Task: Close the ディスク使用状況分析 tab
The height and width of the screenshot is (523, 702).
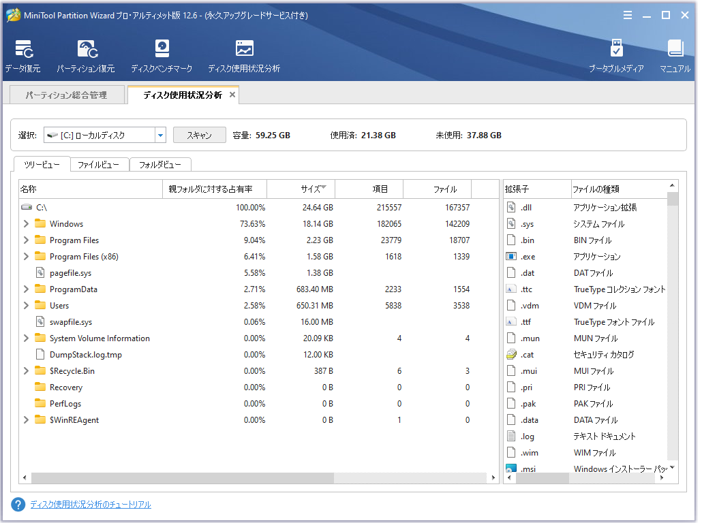Action: pos(232,95)
